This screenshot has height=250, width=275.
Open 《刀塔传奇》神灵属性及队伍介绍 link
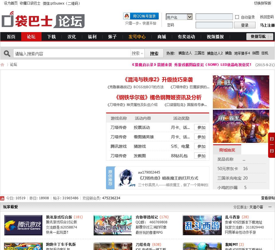132,105
